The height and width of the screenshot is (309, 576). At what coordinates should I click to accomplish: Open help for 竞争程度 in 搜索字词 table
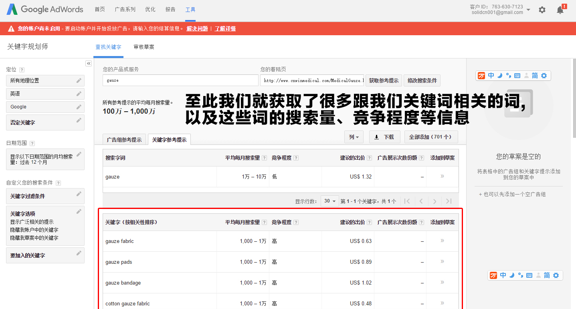(296, 158)
